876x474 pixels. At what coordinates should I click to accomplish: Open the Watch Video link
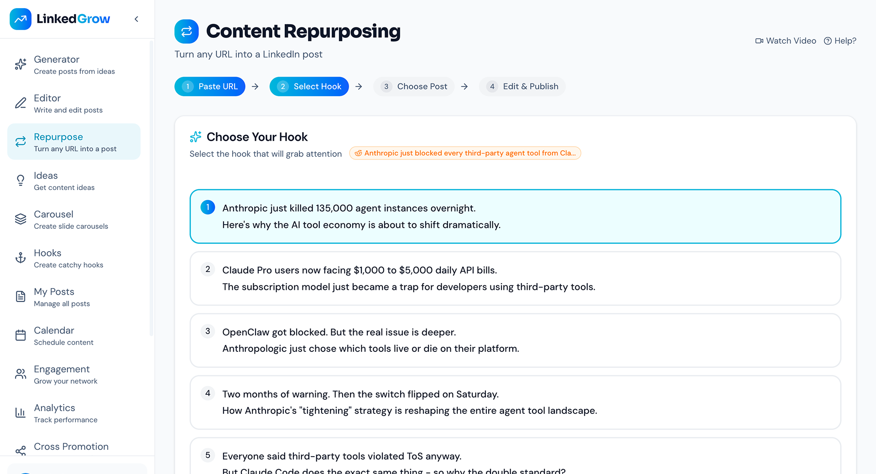[786, 41]
